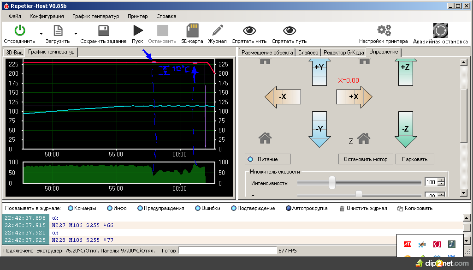
Task: Click the Park button
Action: coord(414,159)
